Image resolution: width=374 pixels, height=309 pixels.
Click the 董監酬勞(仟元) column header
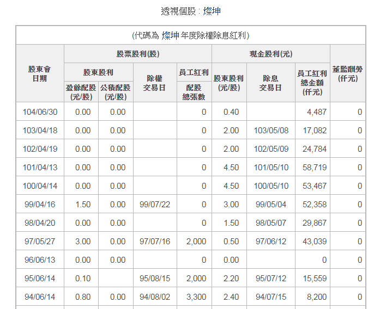coord(348,73)
